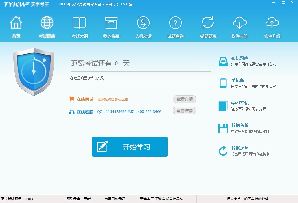The image size is (298, 203).
Task: Click 软件注册 cloud download icon
Action: (x=240, y=23)
